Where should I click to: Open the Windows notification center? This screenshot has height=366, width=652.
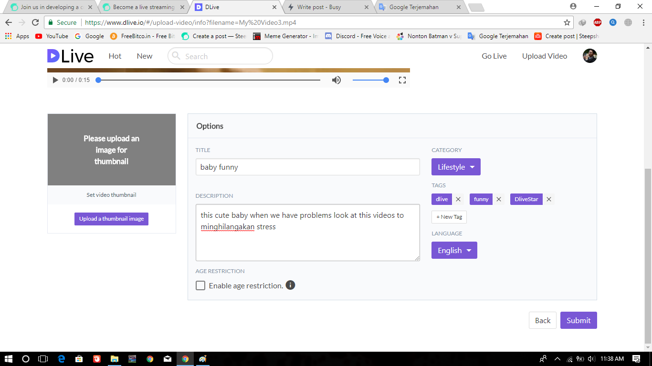(x=636, y=359)
